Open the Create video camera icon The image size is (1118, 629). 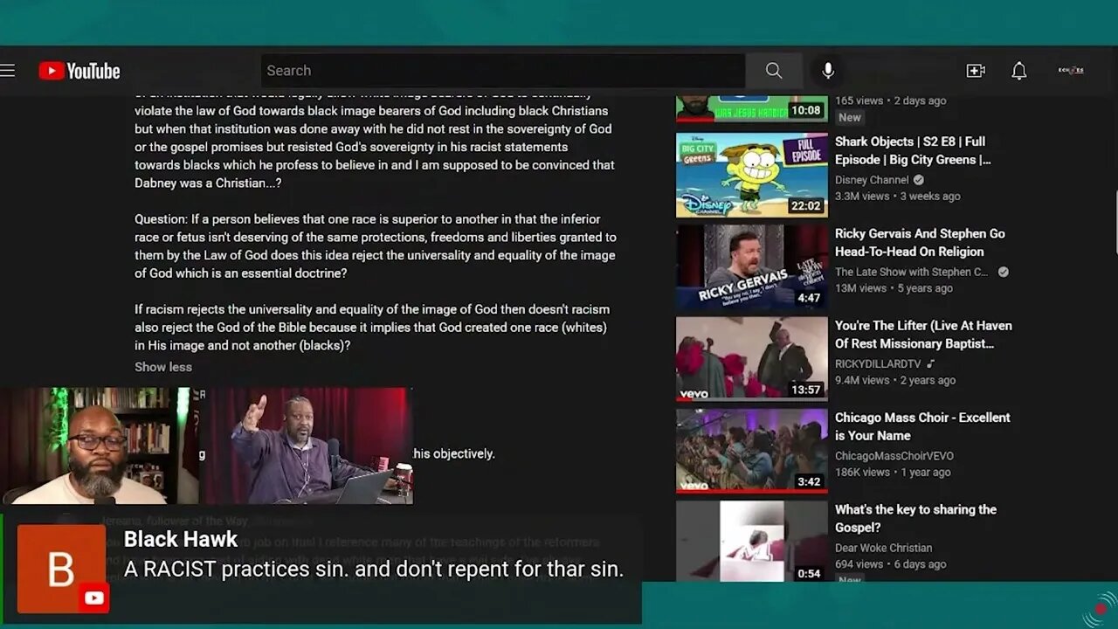[976, 71]
